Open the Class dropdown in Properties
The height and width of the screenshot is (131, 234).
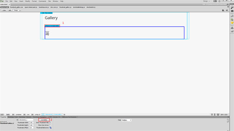[x=127, y=120]
